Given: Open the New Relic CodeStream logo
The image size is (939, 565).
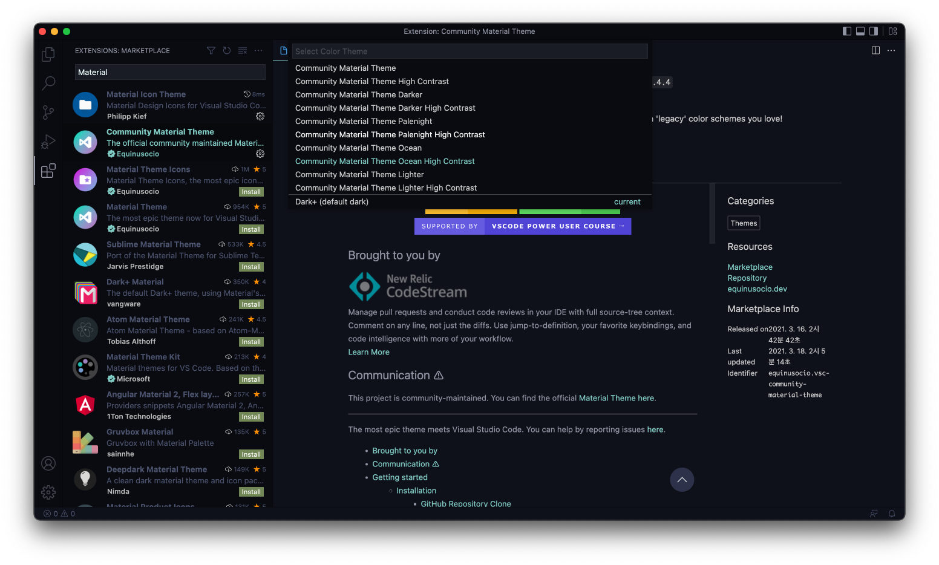Looking at the screenshot, I should pyautogui.click(x=408, y=286).
